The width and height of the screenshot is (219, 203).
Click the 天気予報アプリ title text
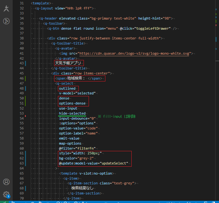click(x=68, y=63)
